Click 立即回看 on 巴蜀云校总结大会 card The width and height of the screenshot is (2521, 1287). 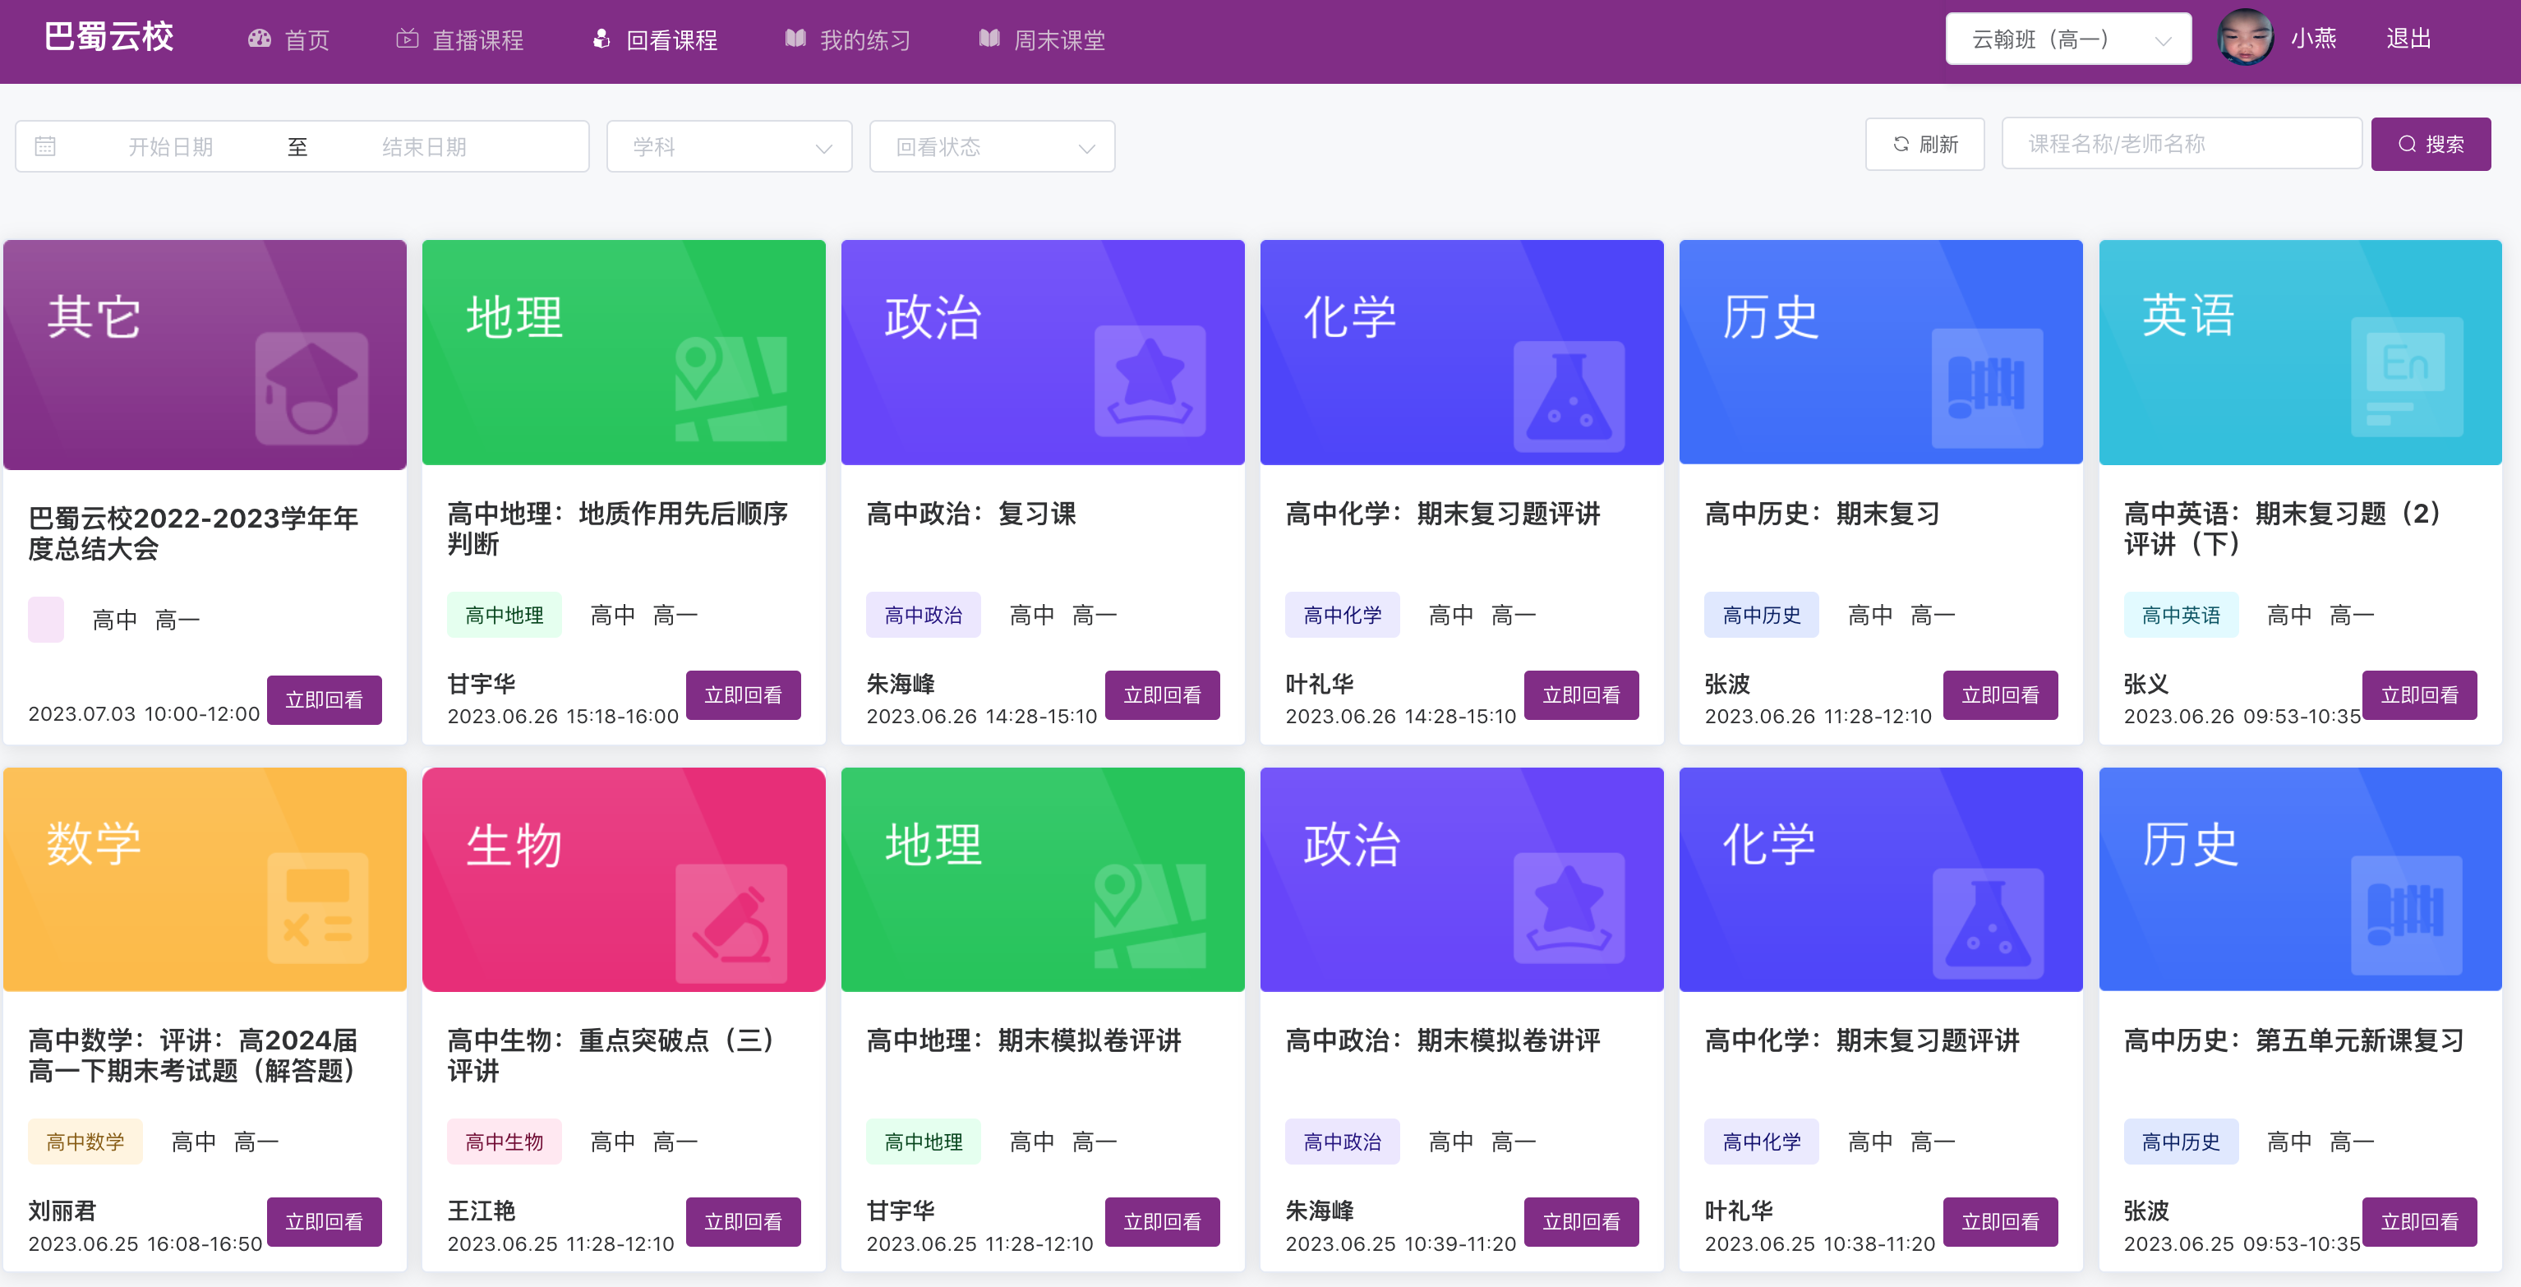pos(324,699)
